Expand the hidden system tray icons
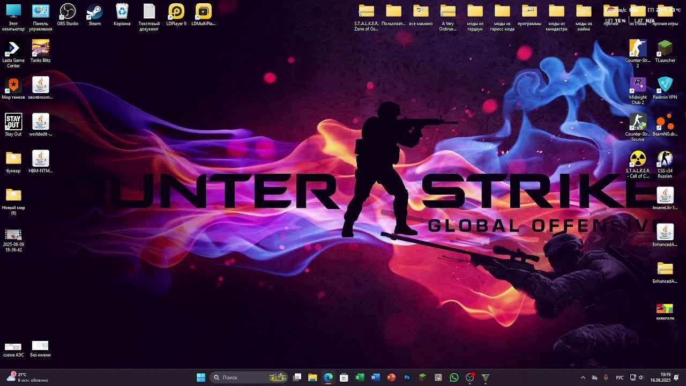Image resolution: width=686 pixels, height=386 pixels. coord(583,377)
